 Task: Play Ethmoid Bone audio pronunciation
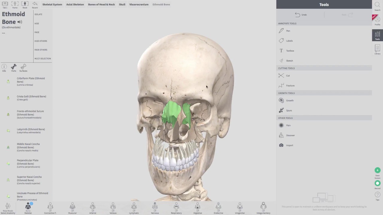coord(20,22)
